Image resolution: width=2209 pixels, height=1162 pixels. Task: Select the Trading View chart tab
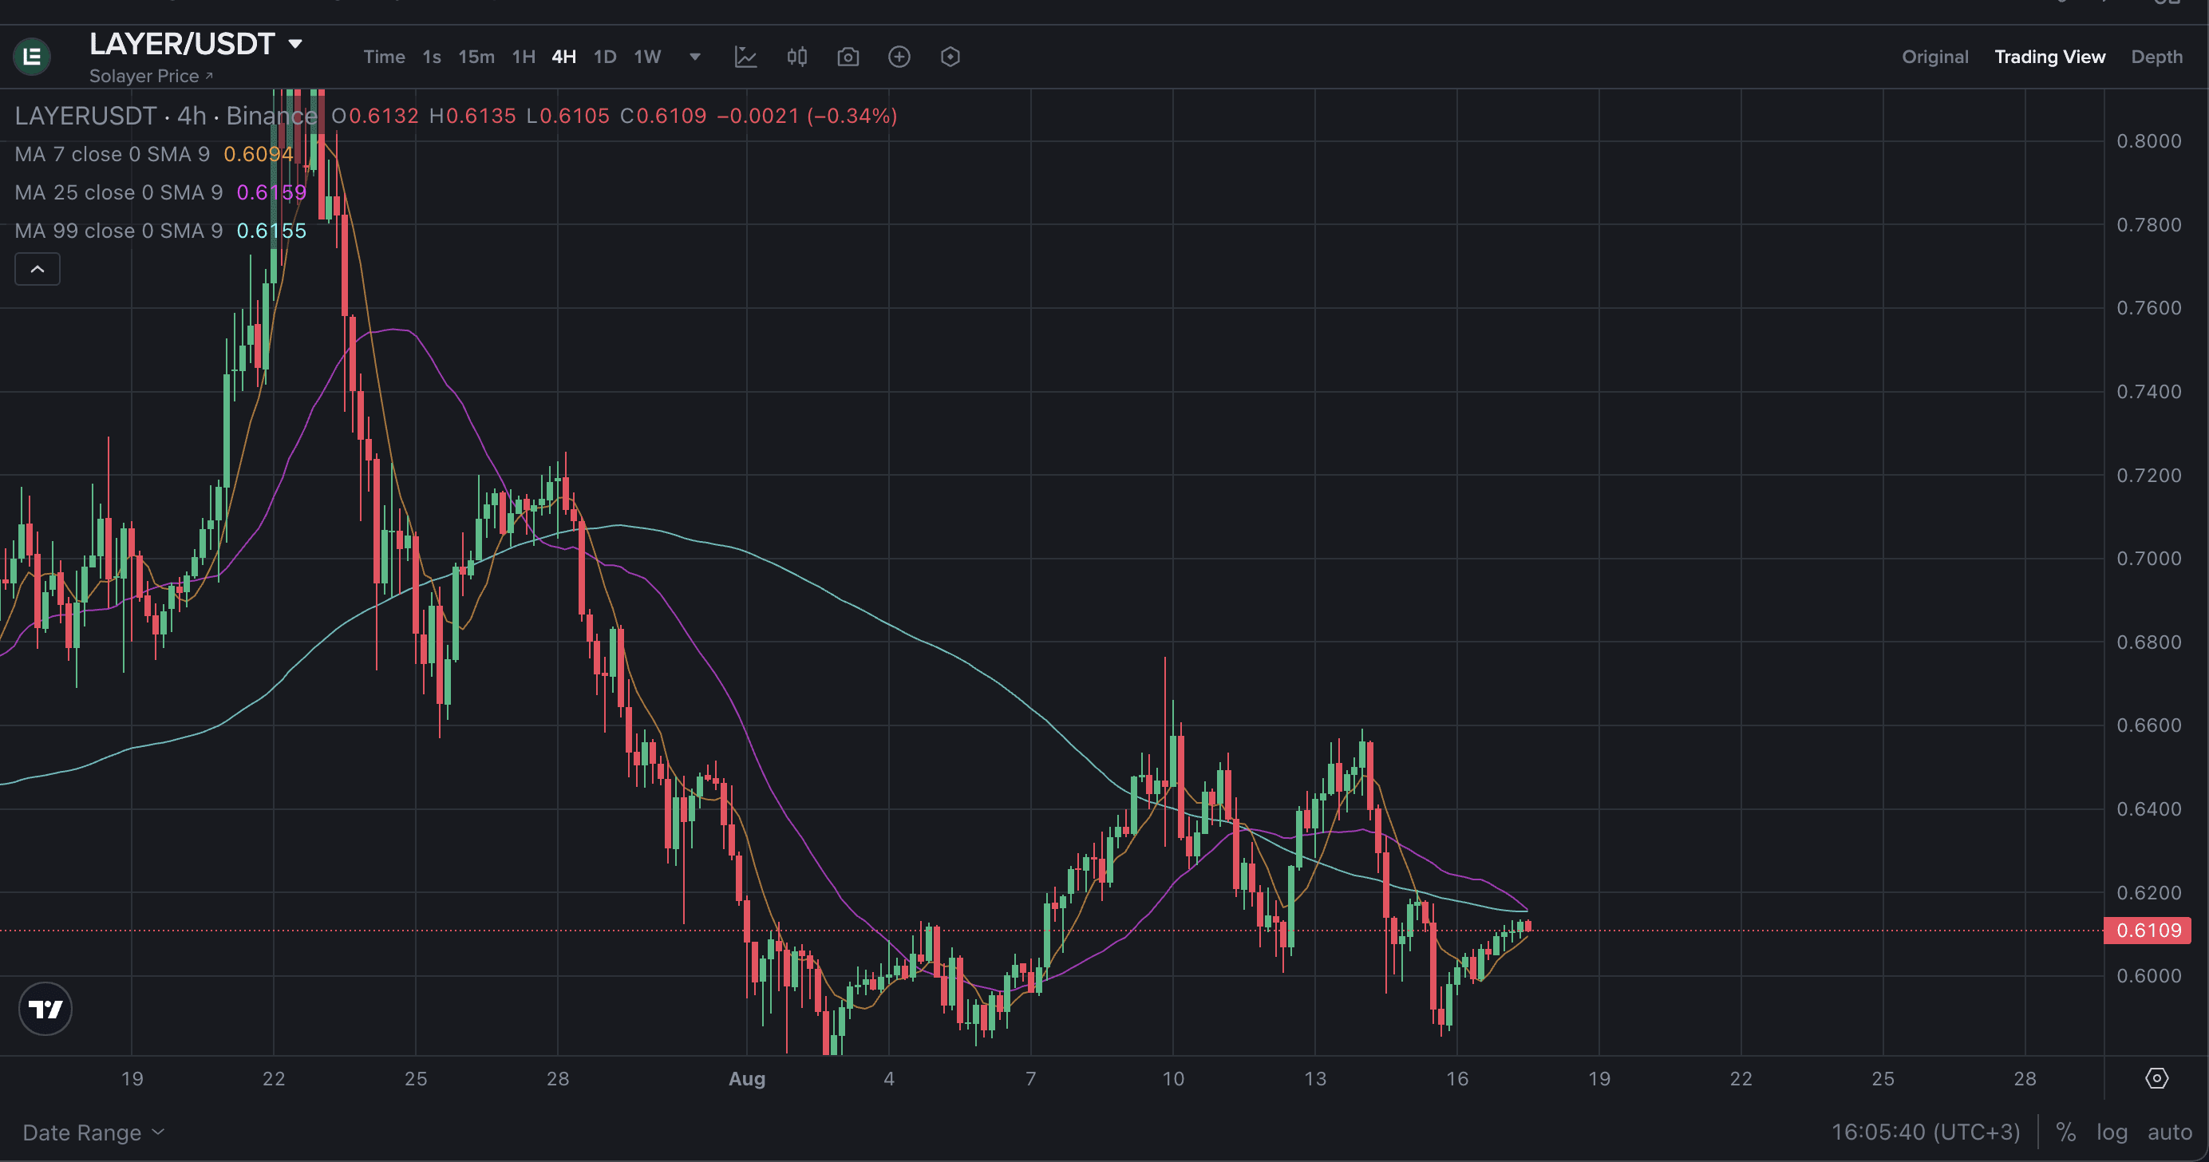(x=2049, y=57)
